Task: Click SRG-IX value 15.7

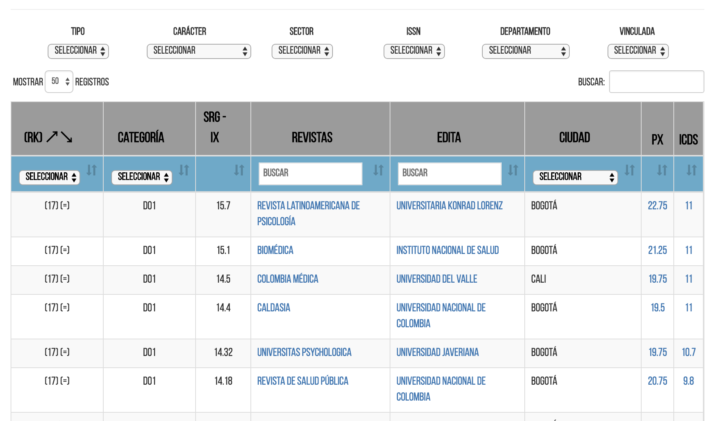Action: [x=223, y=206]
